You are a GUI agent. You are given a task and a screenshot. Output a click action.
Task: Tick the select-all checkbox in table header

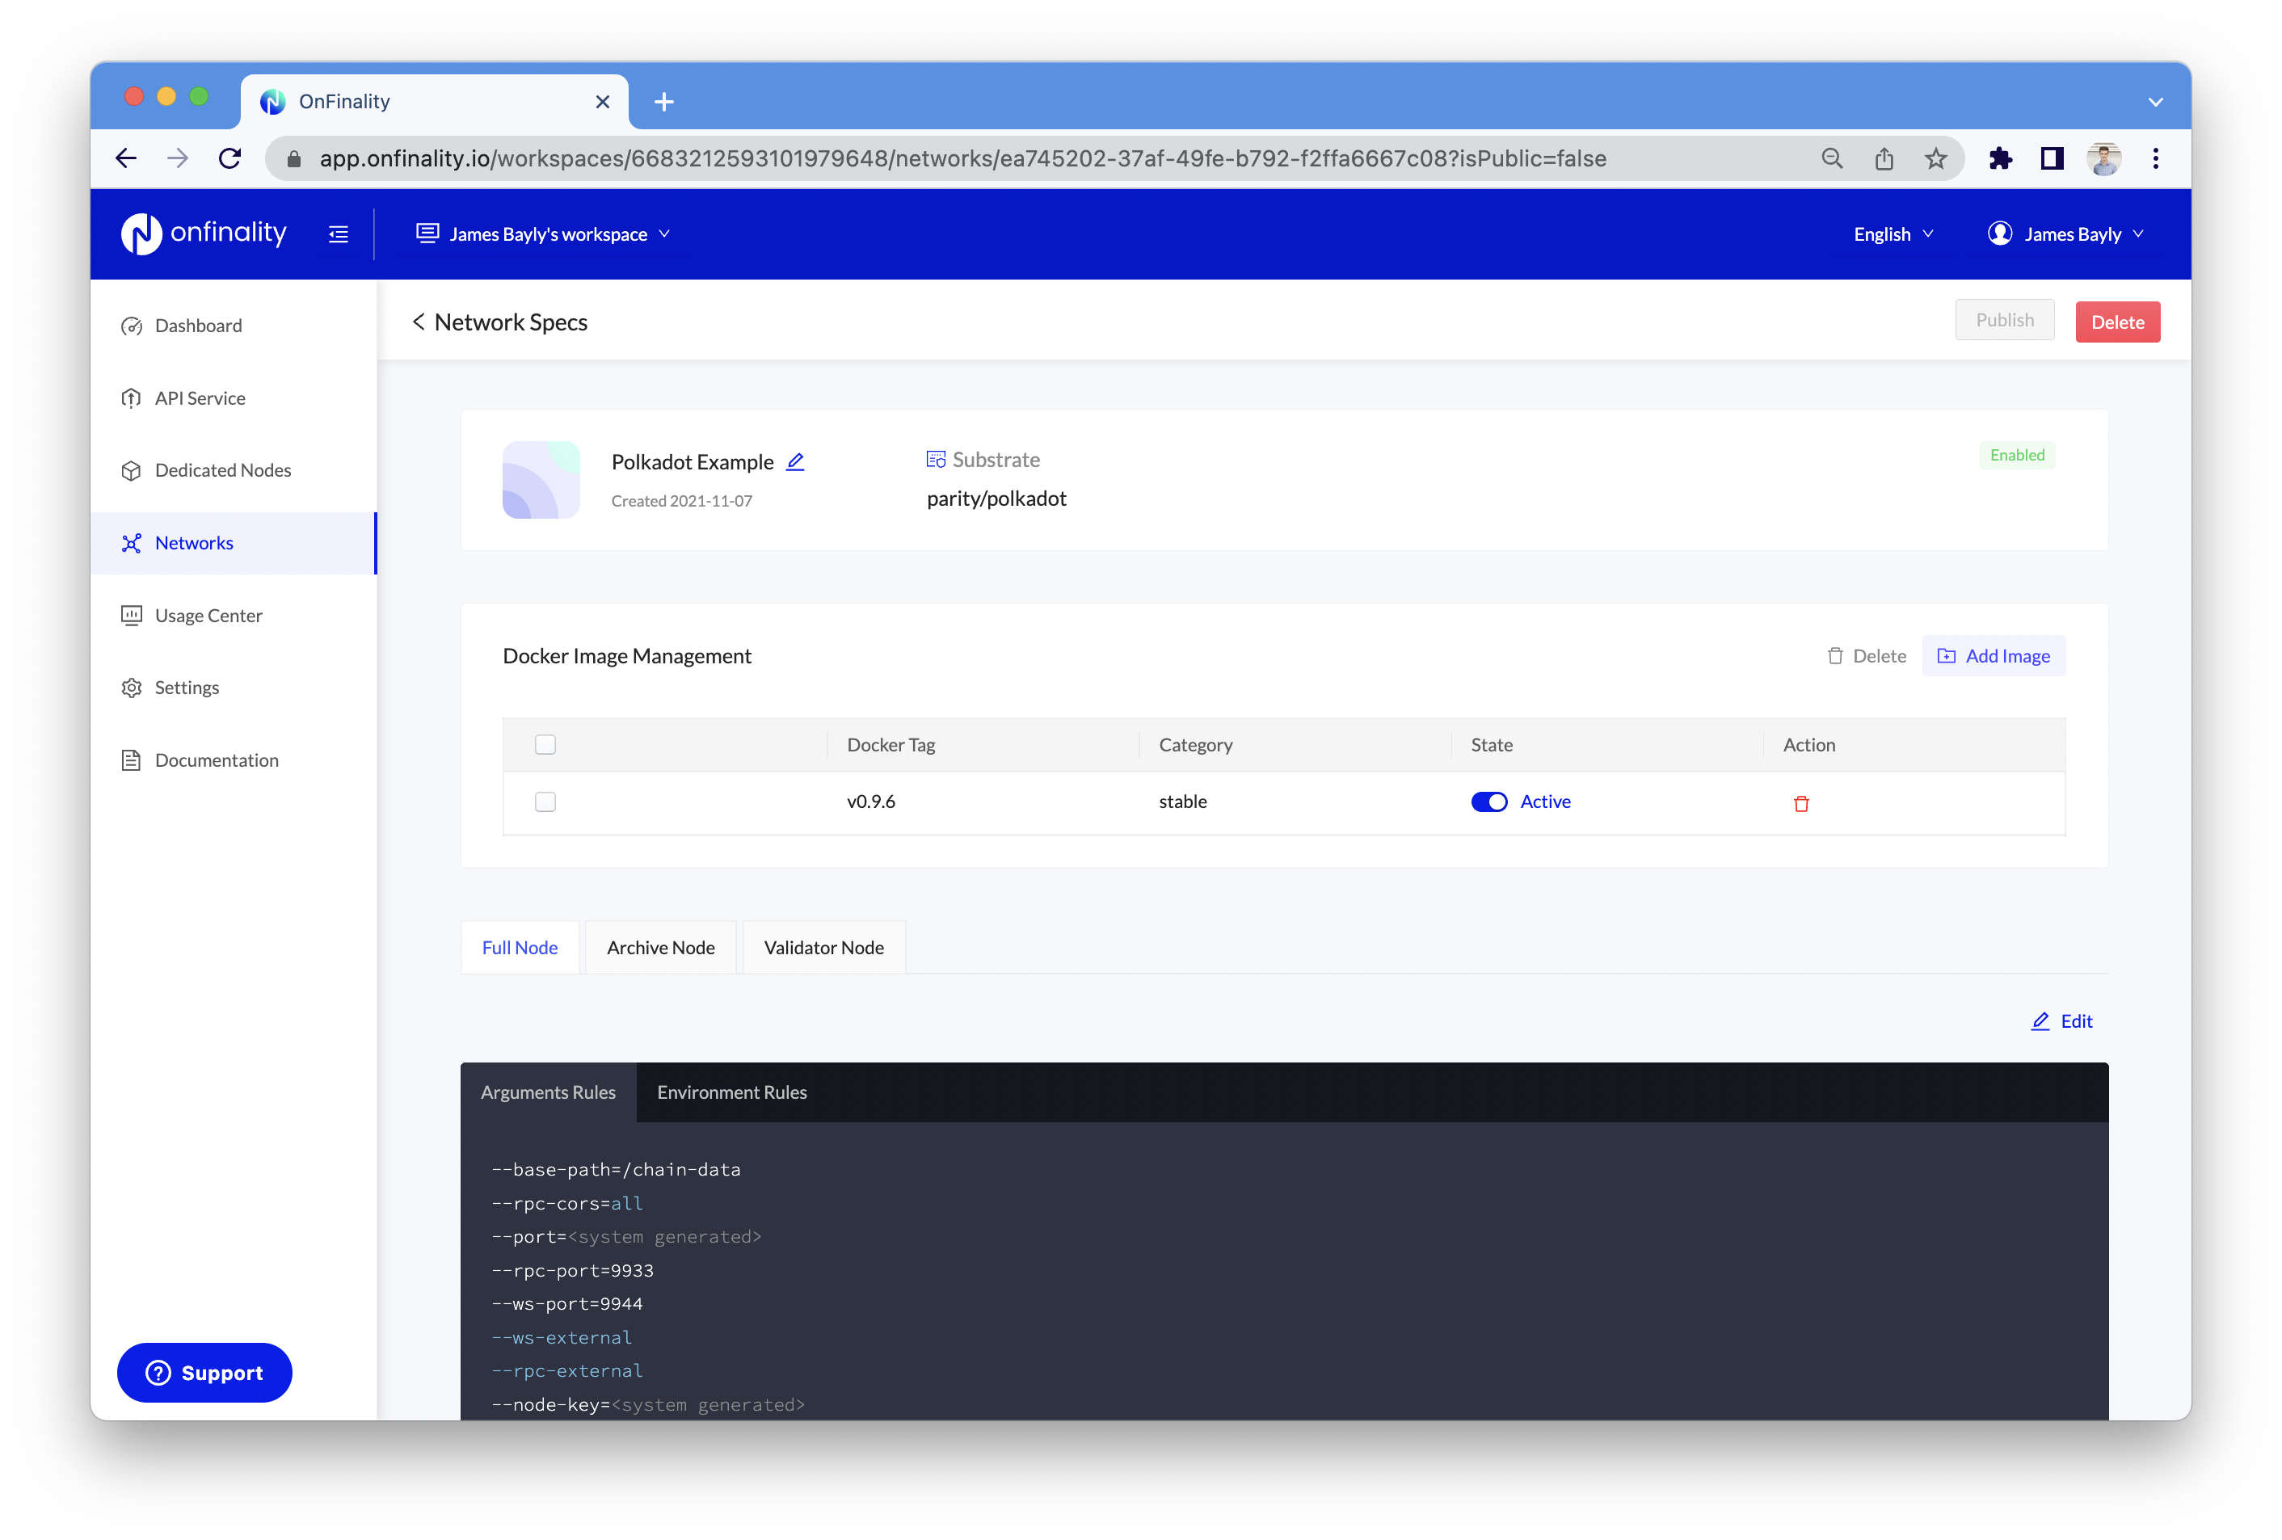[545, 745]
